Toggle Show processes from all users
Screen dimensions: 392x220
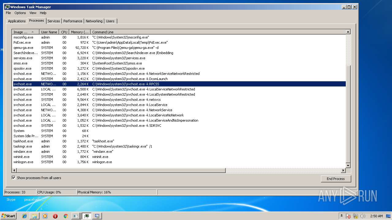13,178
